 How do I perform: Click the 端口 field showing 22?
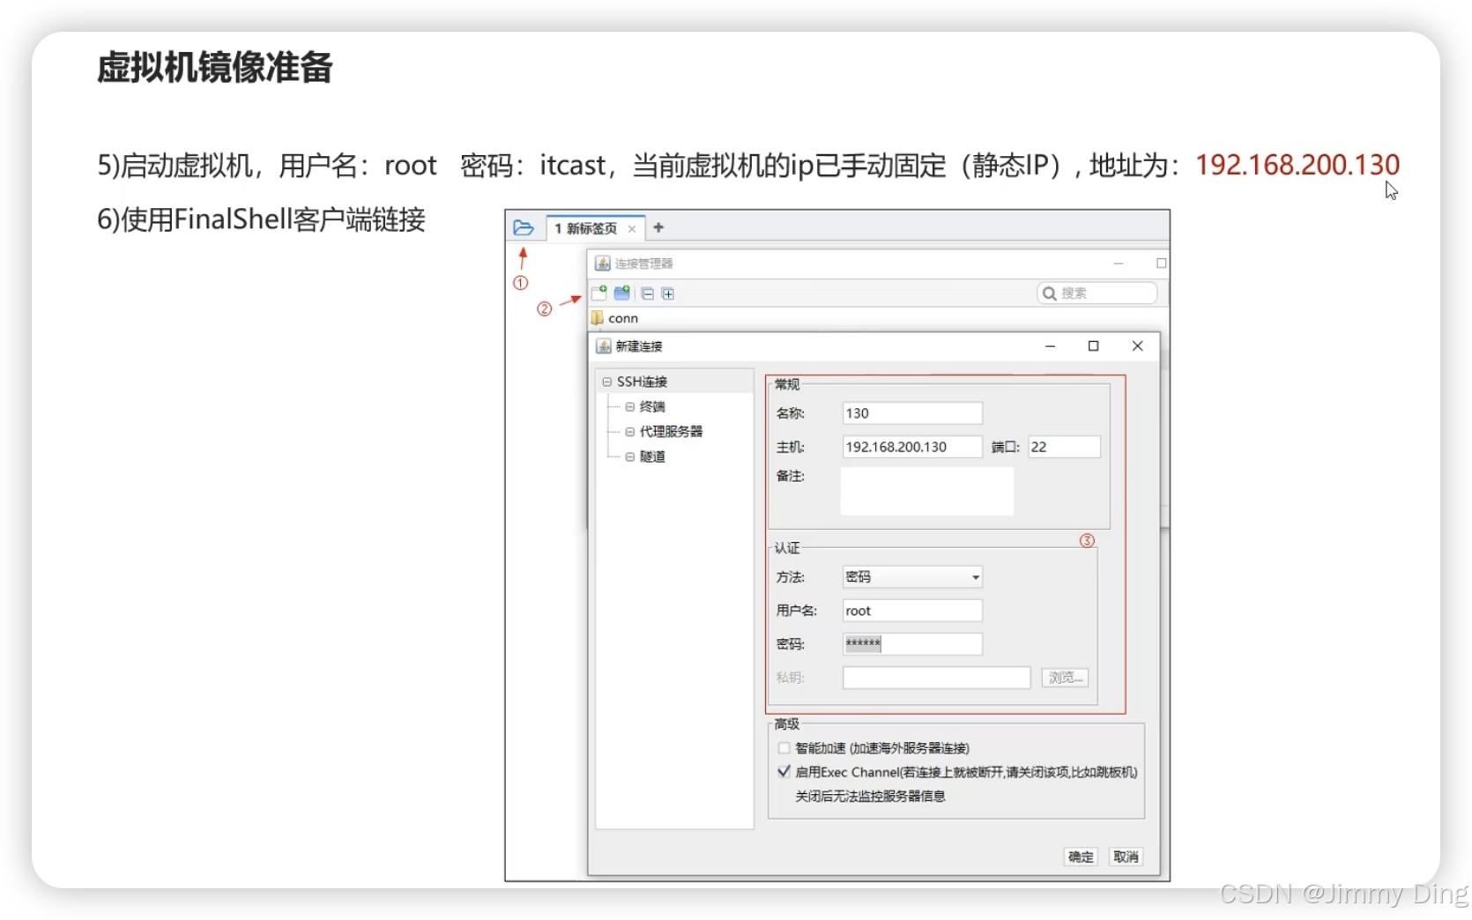[x=1065, y=447]
